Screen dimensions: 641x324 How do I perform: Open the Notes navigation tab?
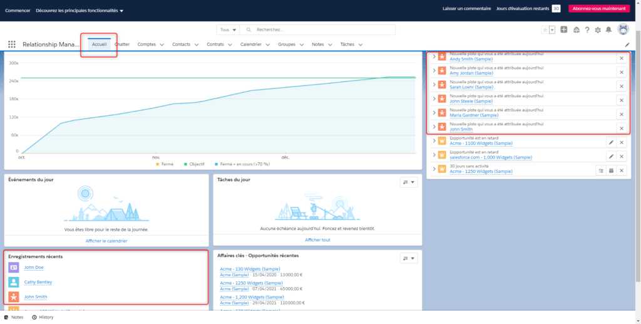[x=317, y=44]
